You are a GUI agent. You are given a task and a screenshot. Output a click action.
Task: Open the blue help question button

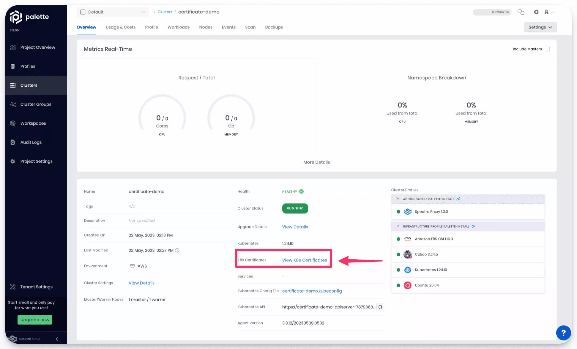563,333
